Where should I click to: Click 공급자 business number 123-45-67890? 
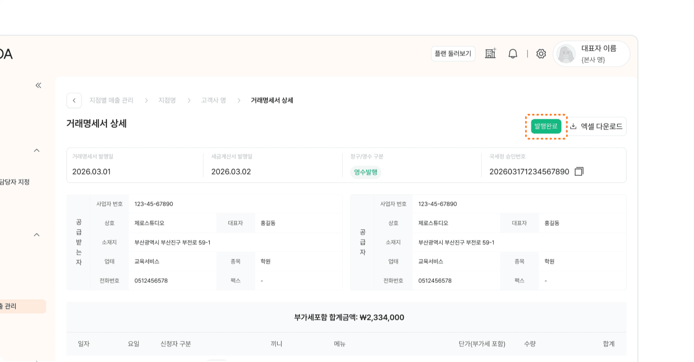point(438,204)
